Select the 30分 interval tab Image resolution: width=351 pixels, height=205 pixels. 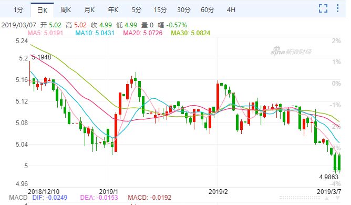[184, 10]
